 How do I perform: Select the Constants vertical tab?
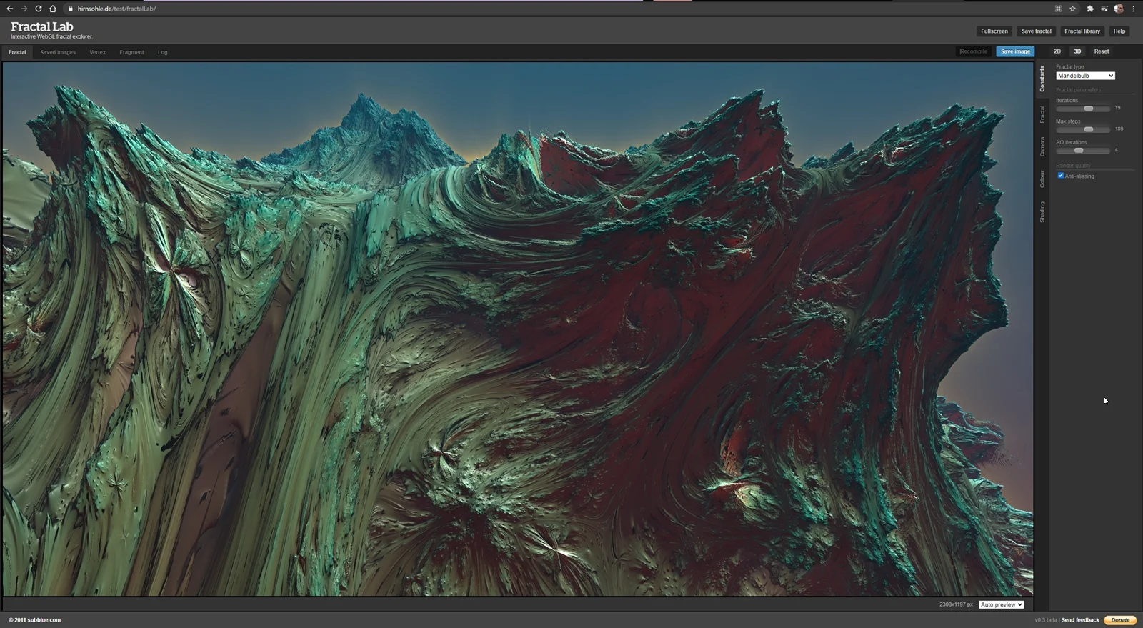tap(1042, 79)
